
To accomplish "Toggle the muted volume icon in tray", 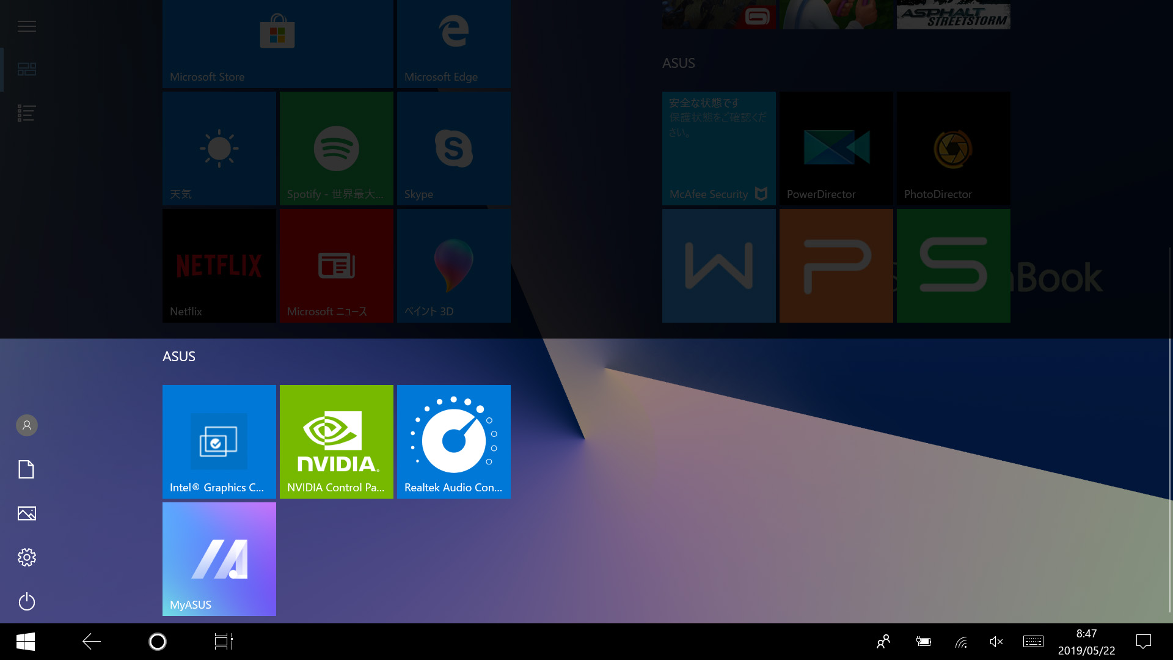I will click(996, 642).
